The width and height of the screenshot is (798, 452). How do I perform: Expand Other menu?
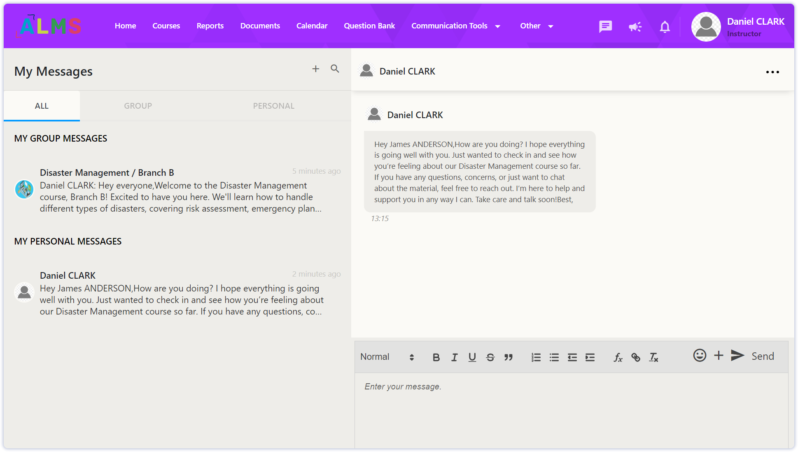(537, 26)
